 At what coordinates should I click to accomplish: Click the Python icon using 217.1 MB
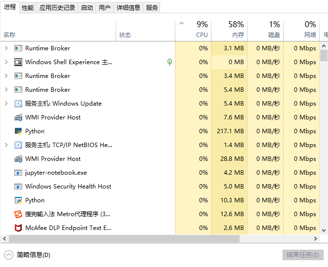click(x=18, y=131)
